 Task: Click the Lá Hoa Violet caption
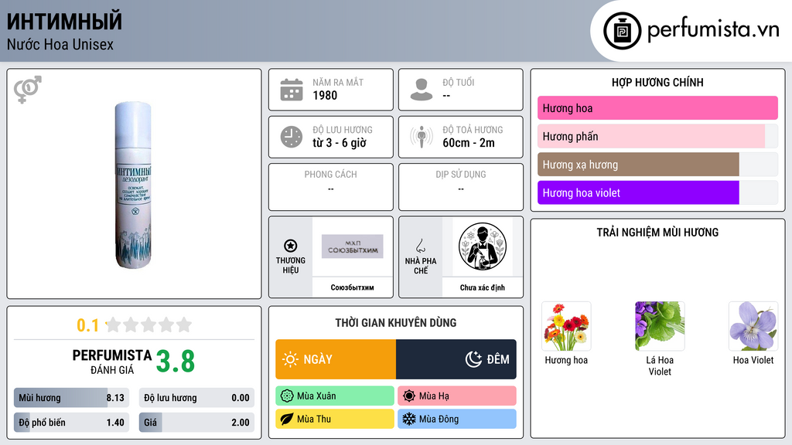coord(660,365)
